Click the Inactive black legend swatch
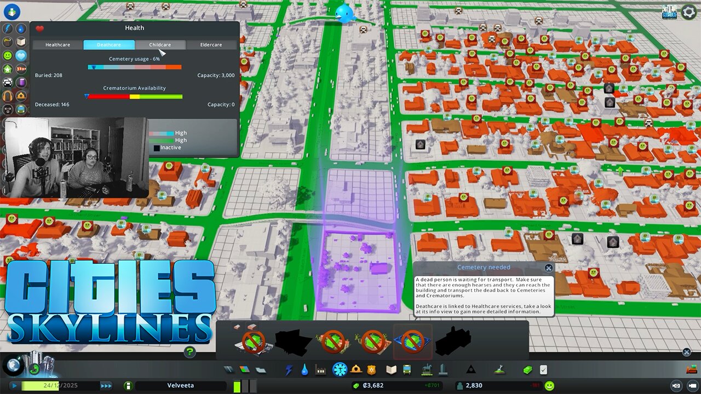 pyautogui.click(x=156, y=148)
